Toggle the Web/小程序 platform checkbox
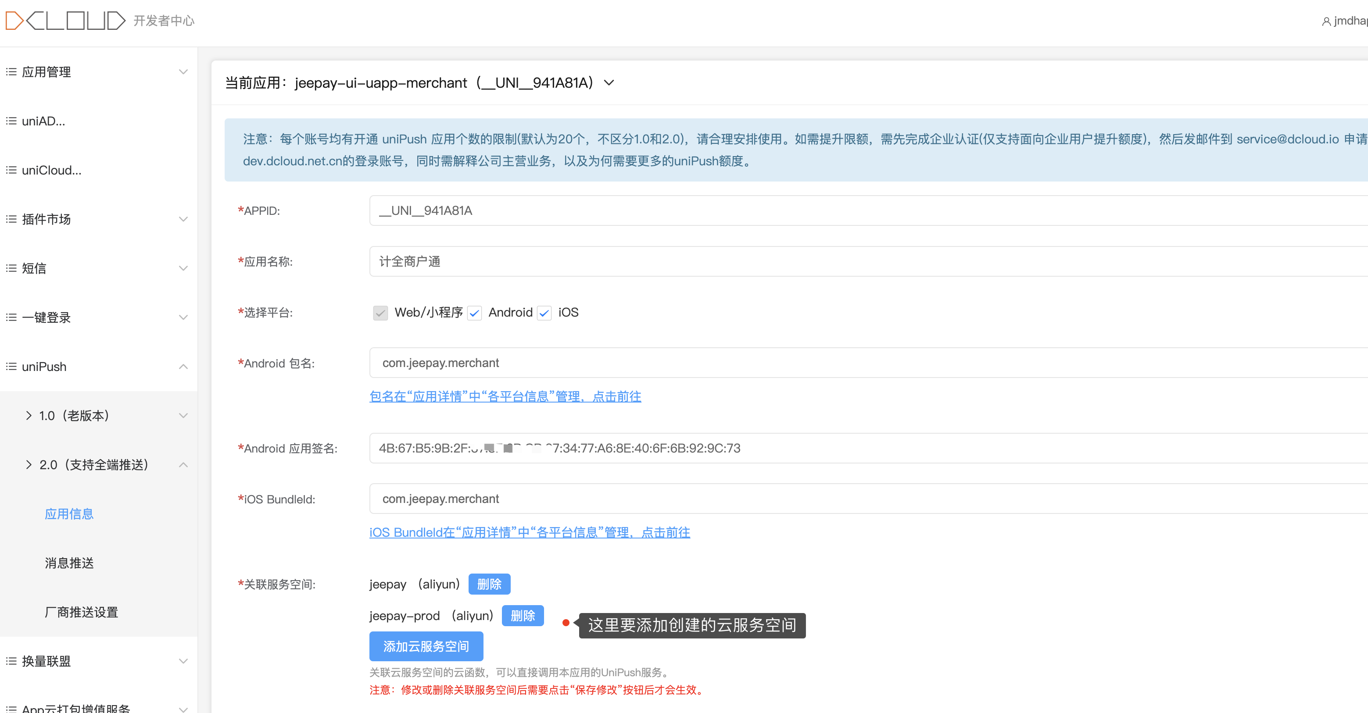This screenshot has height=713, width=1368. pyautogui.click(x=380, y=313)
